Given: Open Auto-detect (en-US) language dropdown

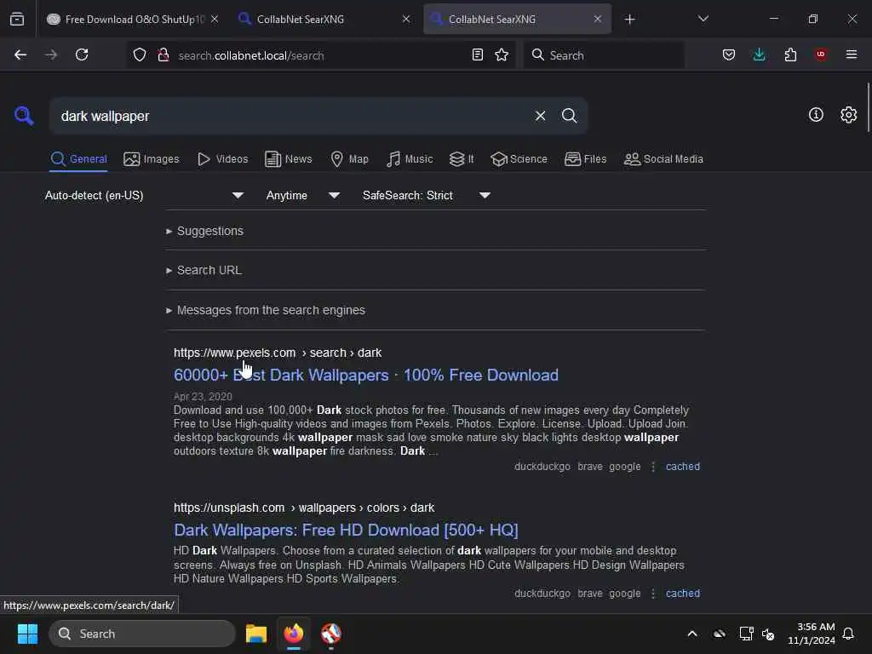Looking at the screenshot, I should point(144,195).
